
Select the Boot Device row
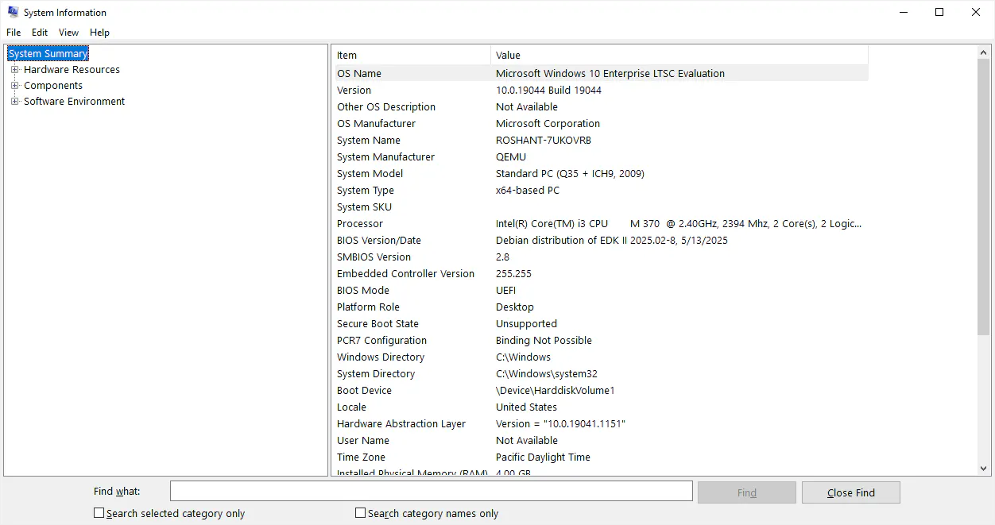(x=600, y=390)
